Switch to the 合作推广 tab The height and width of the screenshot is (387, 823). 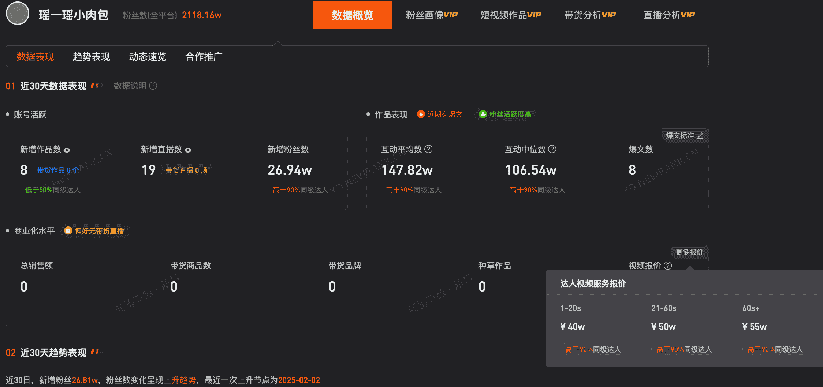pyautogui.click(x=204, y=56)
